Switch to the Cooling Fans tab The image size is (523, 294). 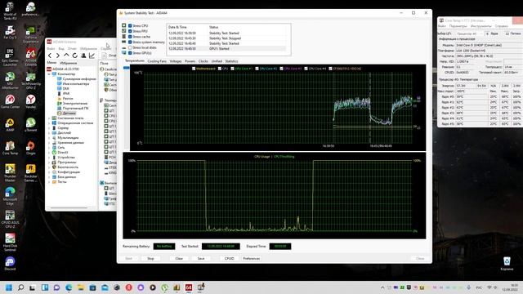coord(157,61)
